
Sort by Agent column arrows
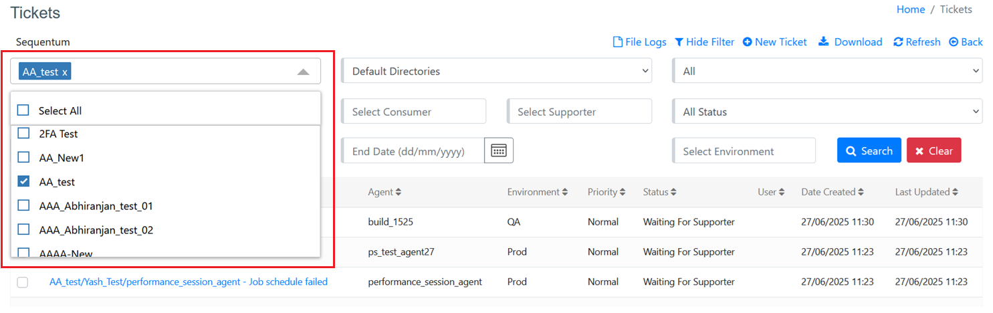tap(399, 193)
